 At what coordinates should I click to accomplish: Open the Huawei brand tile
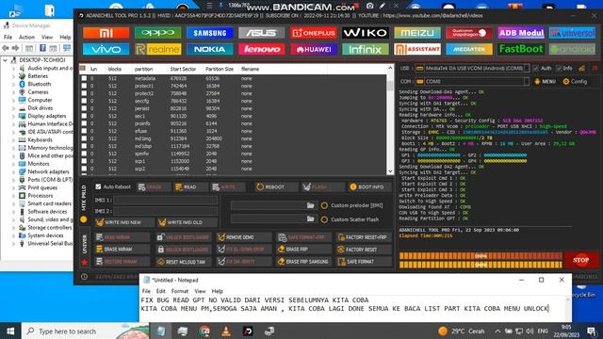314,49
